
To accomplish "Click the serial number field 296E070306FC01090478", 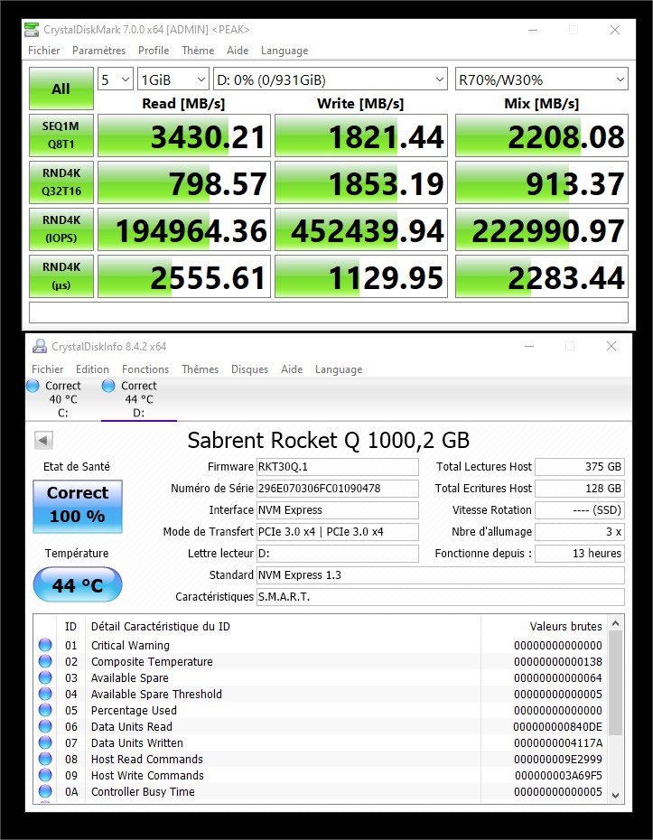I will point(338,488).
